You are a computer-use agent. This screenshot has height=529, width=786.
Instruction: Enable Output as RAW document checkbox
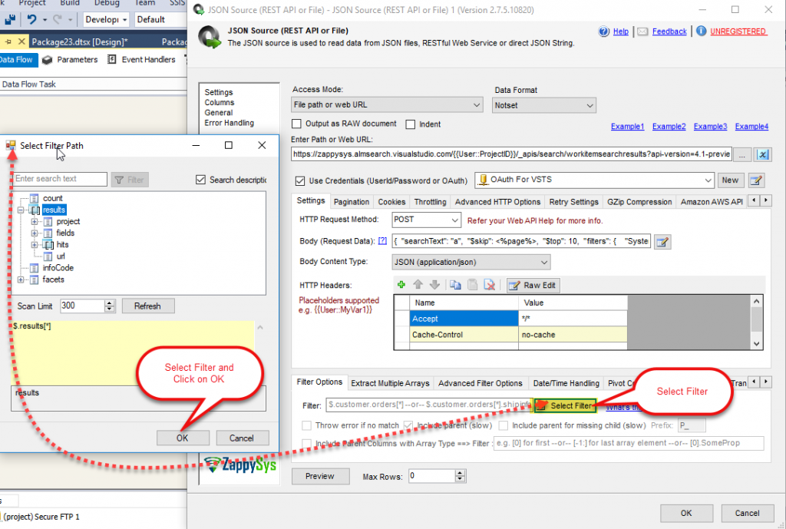pyautogui.click(x=297, y=124)
